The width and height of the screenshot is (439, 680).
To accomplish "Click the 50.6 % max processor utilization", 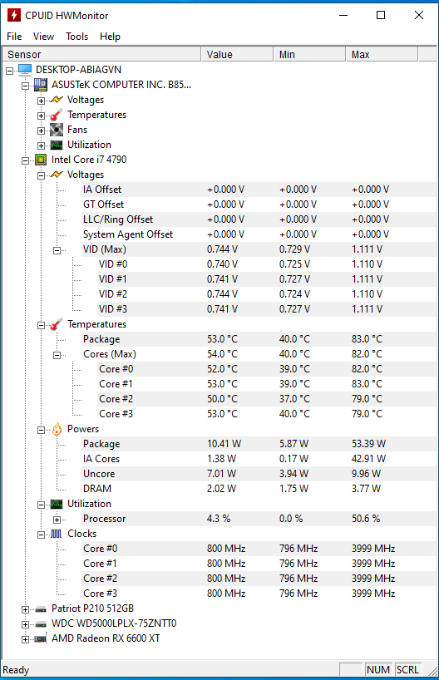I will pos(366,519).
